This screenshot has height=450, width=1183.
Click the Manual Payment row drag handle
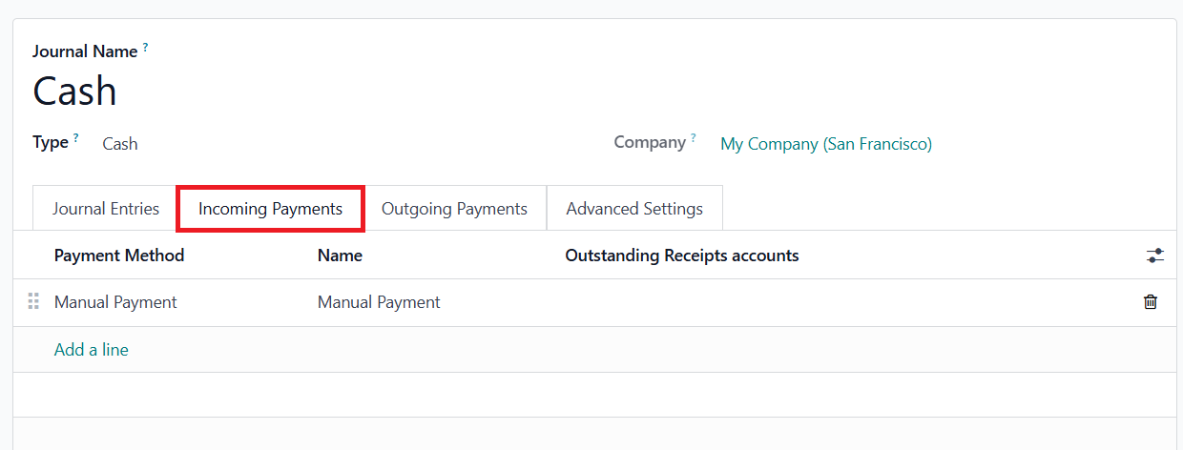tap(33, 302)
